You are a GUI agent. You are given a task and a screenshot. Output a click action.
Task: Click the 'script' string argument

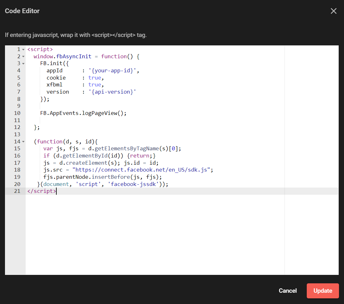pyautogui.click(x=88, y=184)
